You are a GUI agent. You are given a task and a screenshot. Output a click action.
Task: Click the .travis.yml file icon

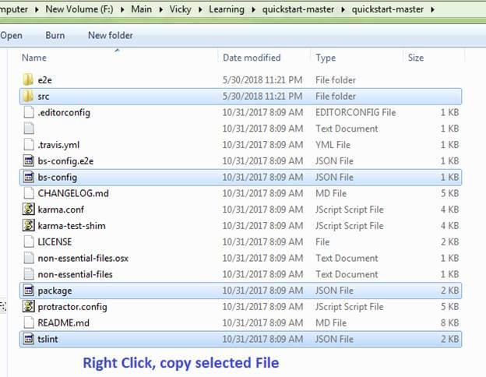(x=29, y=144)
